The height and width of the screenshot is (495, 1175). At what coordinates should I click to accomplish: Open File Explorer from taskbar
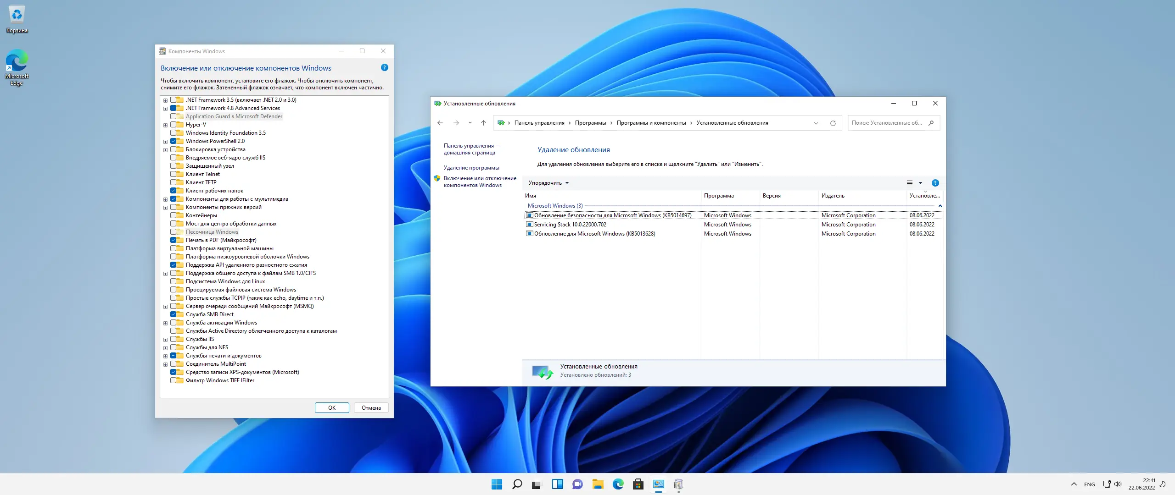(x=598, y=484)
